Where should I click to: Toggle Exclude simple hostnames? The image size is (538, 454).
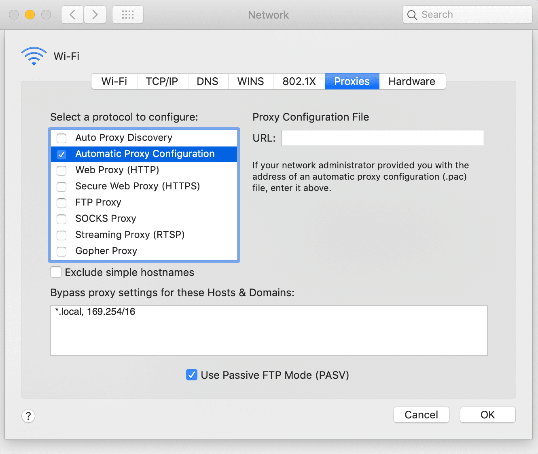(56, 272)
